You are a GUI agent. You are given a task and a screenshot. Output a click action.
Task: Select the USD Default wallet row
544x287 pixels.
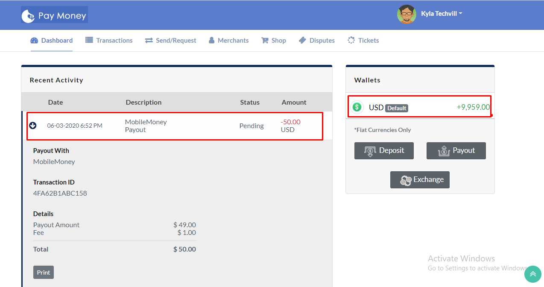419,107
